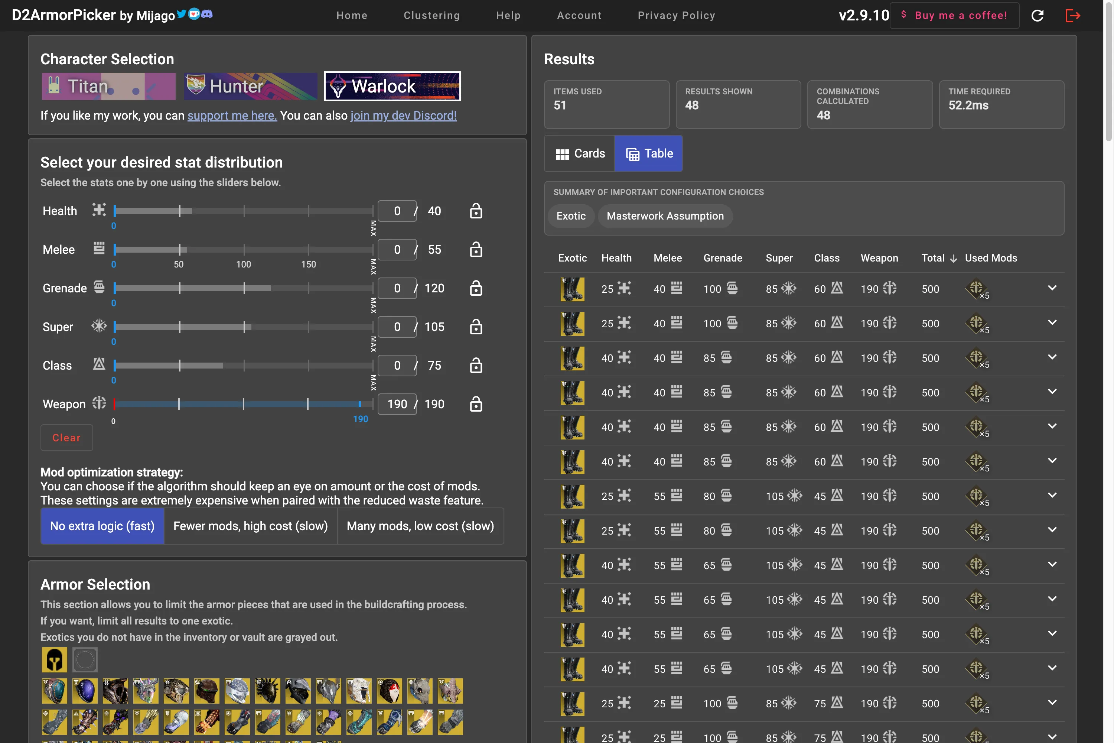Image resolution: width=1114 pixels, height=743 pixels.
Task: Click the Super stat icon beside slider
Action: tap(99, 326)
